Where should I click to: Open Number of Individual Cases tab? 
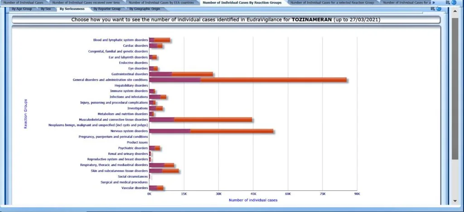pos(24,3)
